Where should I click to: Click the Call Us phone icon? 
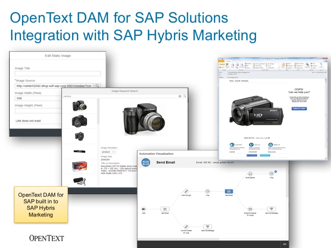[251, 145]
